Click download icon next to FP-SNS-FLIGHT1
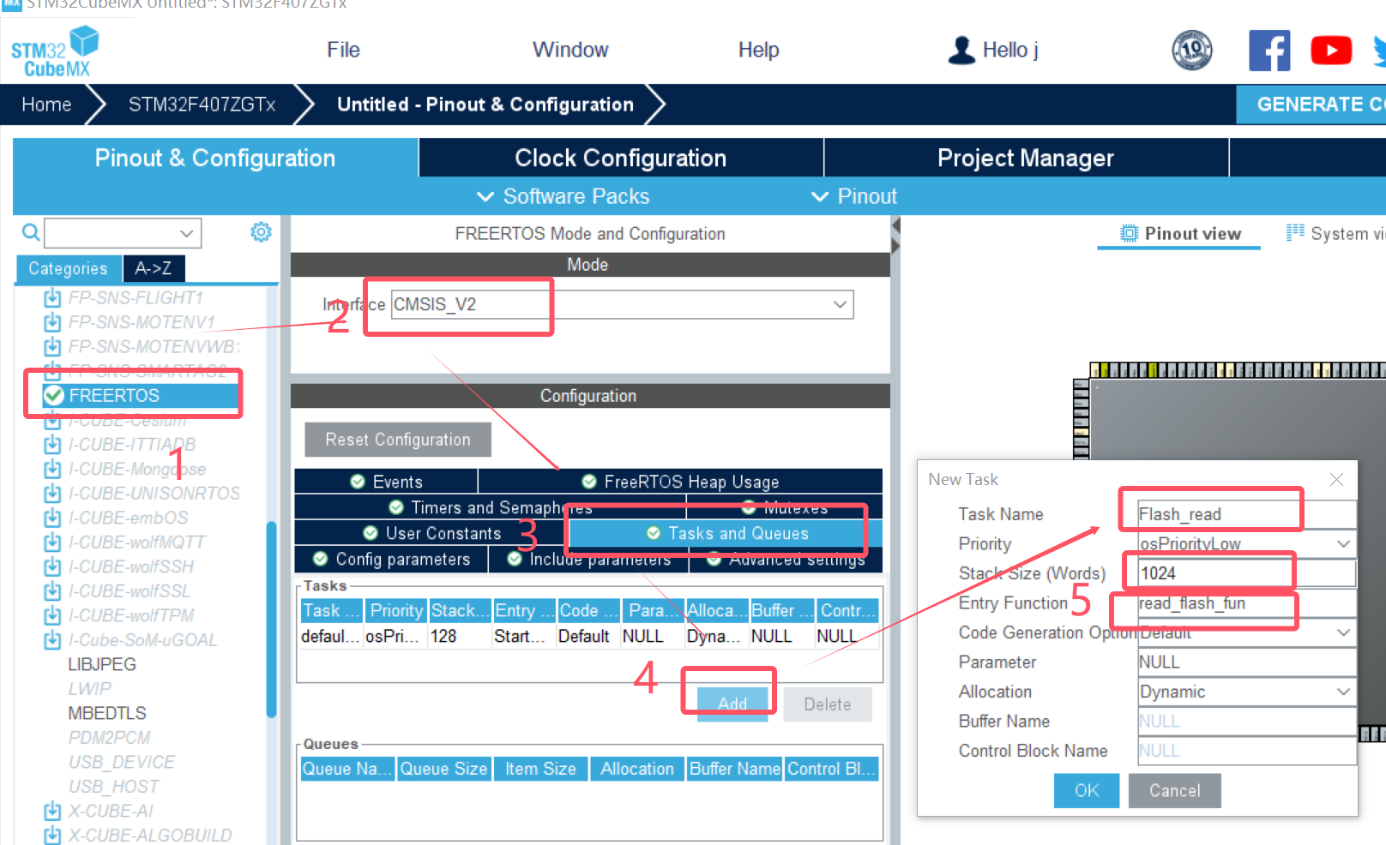 [52, 297]
